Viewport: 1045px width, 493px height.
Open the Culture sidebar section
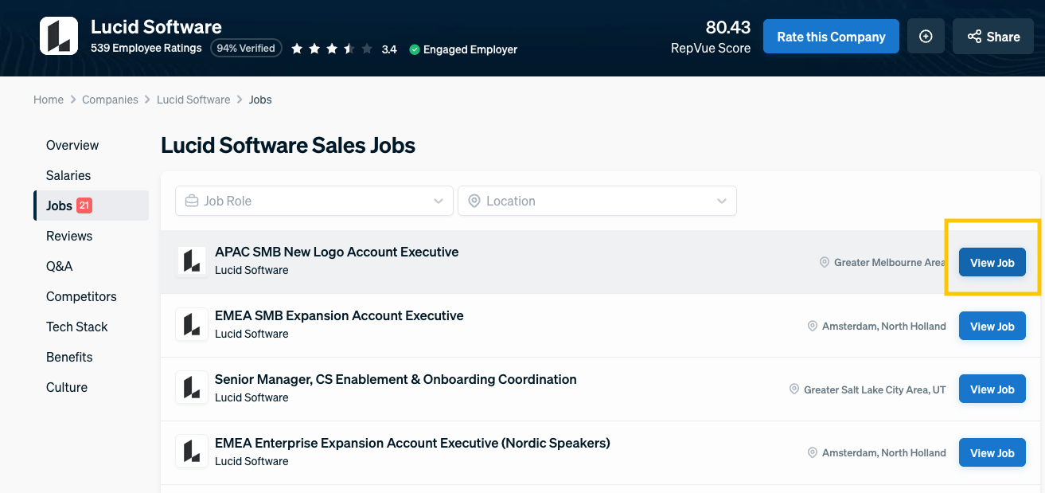point(67,387)
